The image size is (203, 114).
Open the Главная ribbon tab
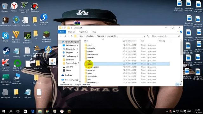click(71, 32)
